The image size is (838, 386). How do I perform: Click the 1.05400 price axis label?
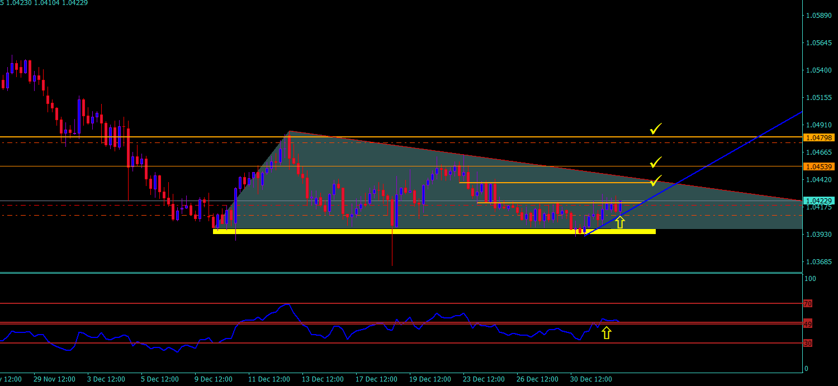pos(819,70)
